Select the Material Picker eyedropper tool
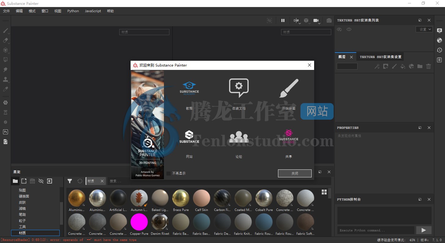The image size is (445, 243). click(6, 89)
